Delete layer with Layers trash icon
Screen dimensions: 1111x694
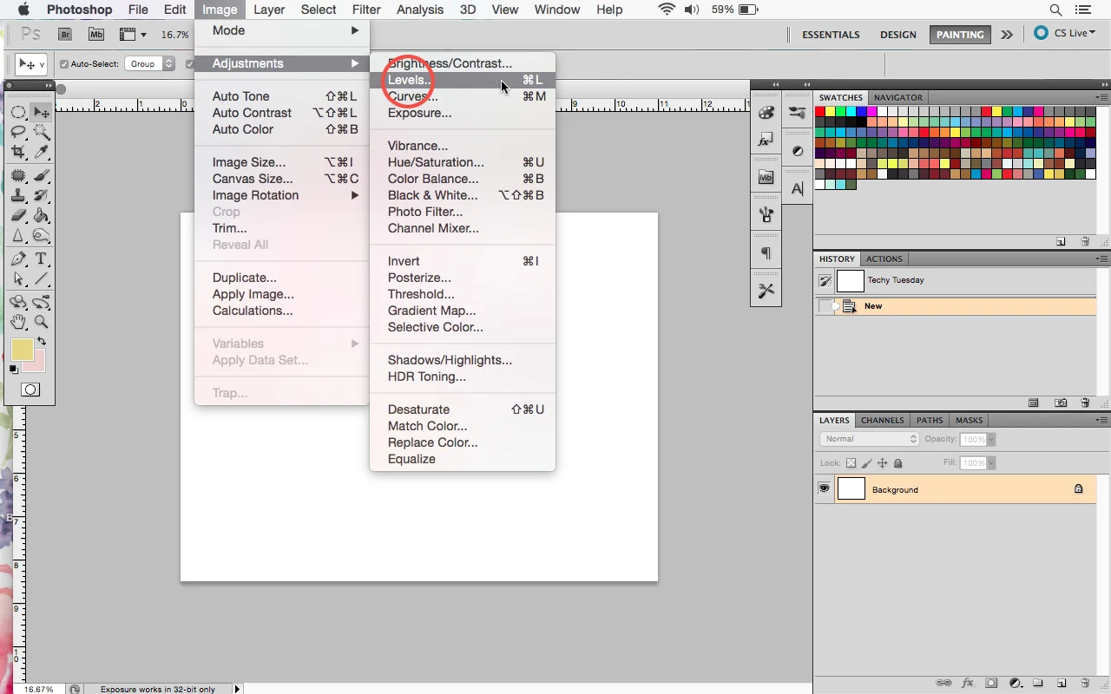(x=1085, y=683)
